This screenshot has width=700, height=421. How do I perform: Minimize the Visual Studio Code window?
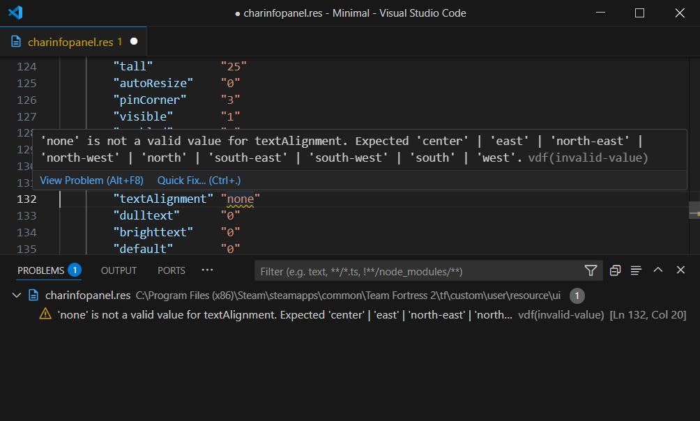click(x=600, y=13)
